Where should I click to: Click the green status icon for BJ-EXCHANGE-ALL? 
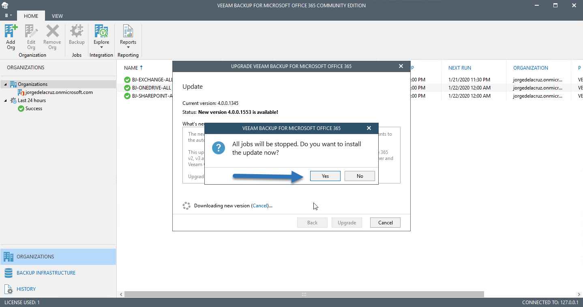coord(127,80)
